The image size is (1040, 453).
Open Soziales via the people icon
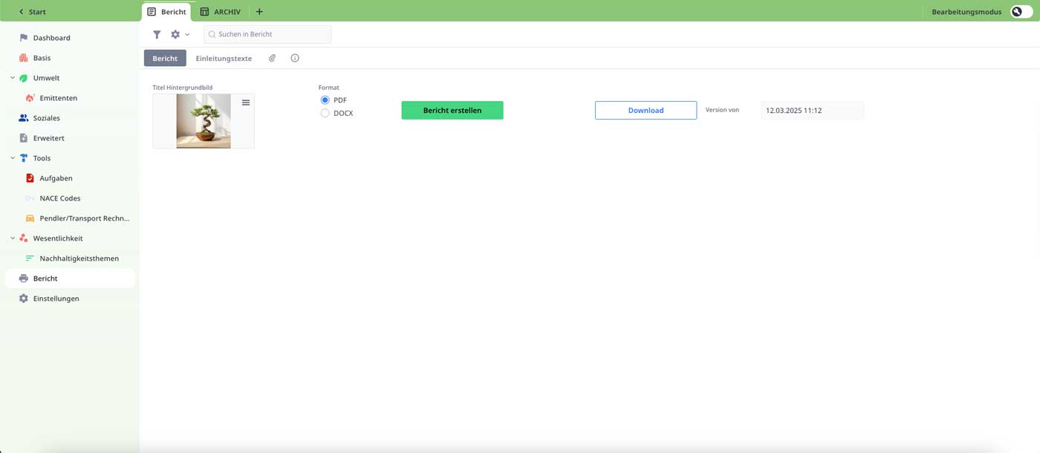tap(22, 117)
